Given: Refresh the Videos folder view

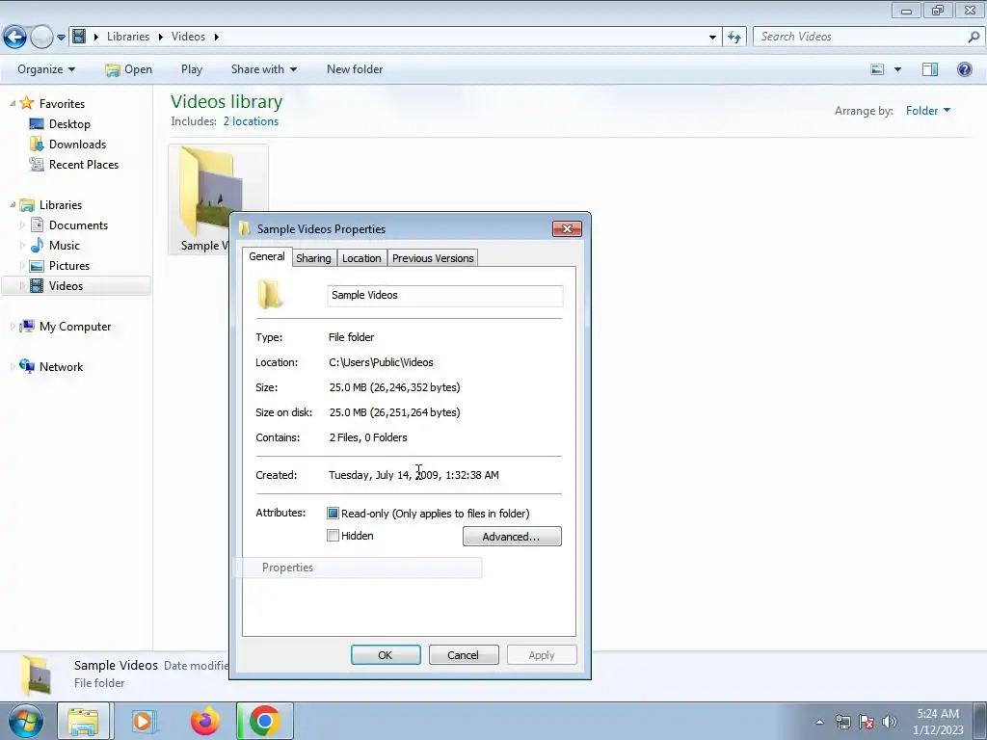Looking at the screenshot, I should [734, 38].
